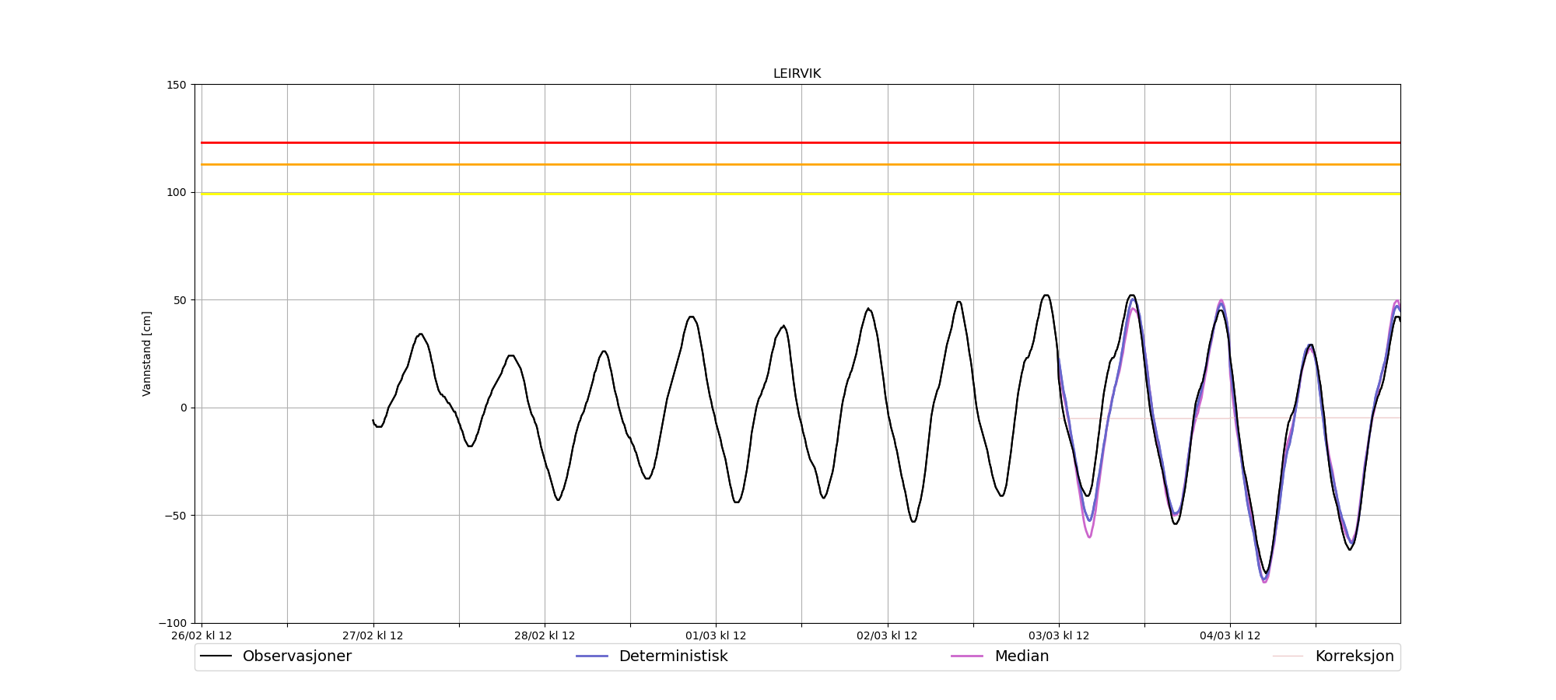
Task: Click the purple Median legend line sample
Action: 967,656
